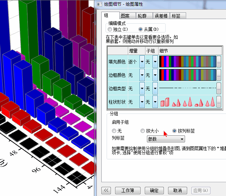The image size is (226, 196).
Task: Select the 独立 edit mode radio button
Action: coord(110,29)
